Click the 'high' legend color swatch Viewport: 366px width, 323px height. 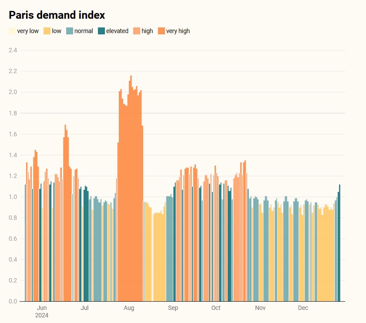pyautogui.click(x=137, y=31)
